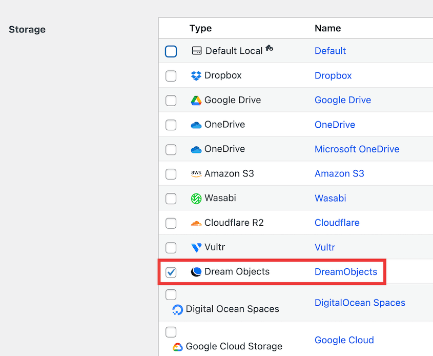Click the Cloudflare R2 type text
The height and width of the screenshot is (356, 433).
coord(234,223)
